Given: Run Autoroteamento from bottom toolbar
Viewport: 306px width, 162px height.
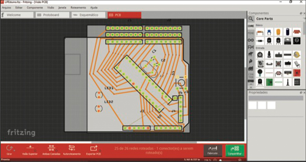Looking at the screenshot, I should [x=72, y=148].
